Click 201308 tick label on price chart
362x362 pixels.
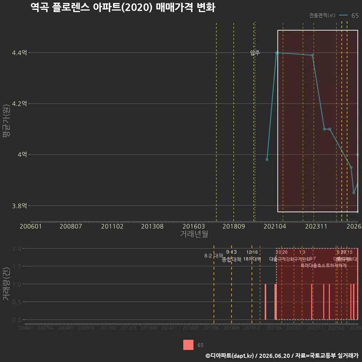pyautogui.click(x=152, y=226)
